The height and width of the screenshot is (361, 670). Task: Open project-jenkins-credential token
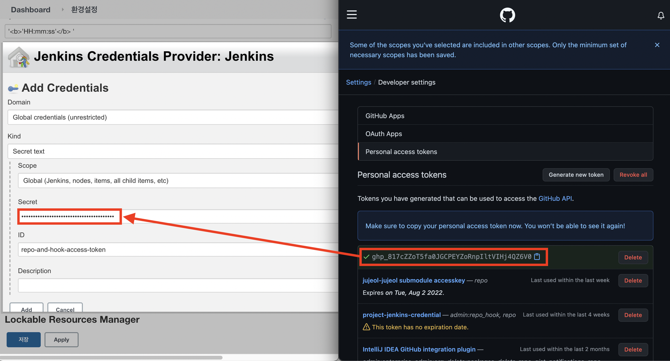(x=401, y=315)
